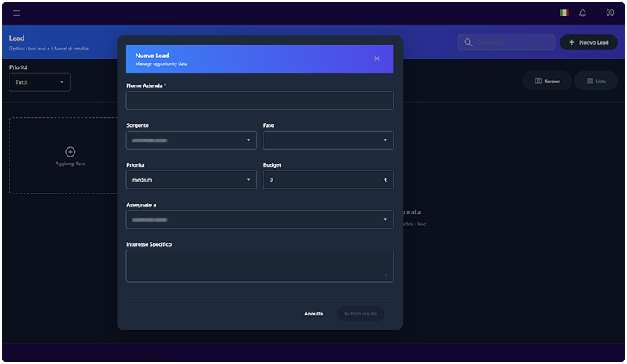Open the notifications bell
The image size is (627, 364).
(582, 13)
